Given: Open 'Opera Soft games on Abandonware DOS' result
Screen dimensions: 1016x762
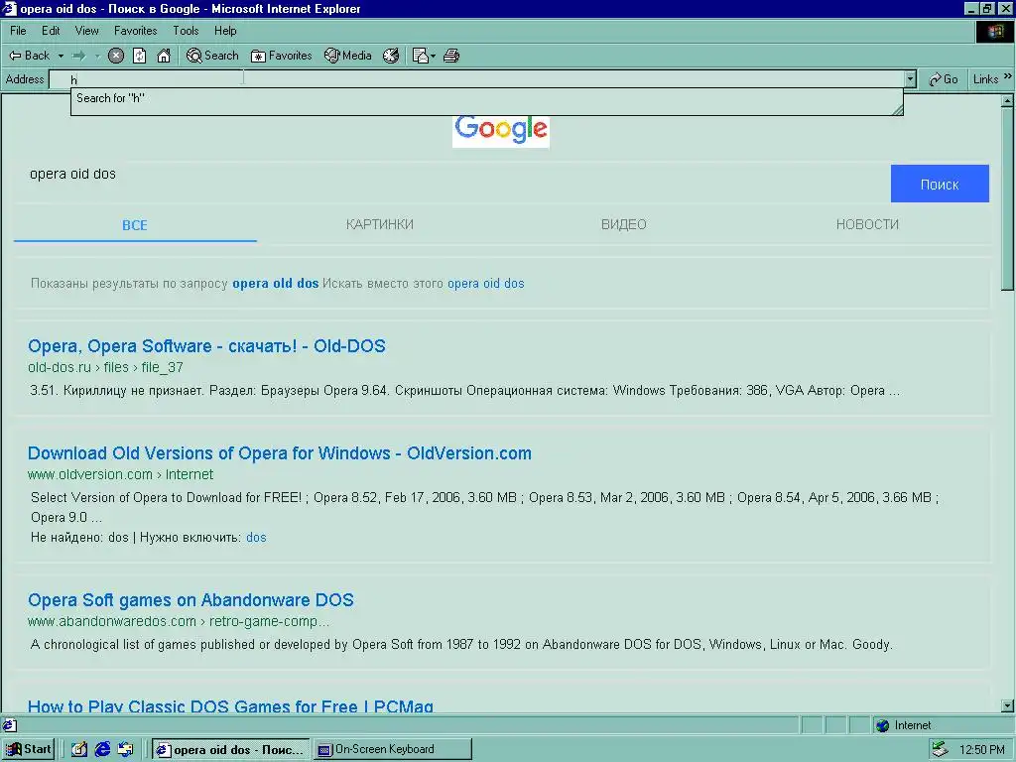Looking at the screenshot, I should click(x=190, y=600).
